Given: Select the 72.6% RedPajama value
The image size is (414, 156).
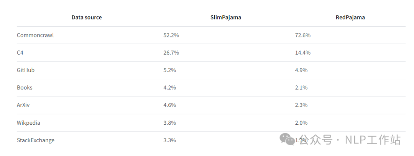Looking at the screenshot, I should [x=302, y=35].
